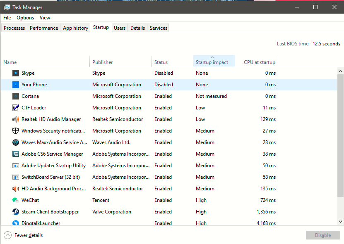Open the File menu
Screen dimensions: 344x244
point(7,18)
